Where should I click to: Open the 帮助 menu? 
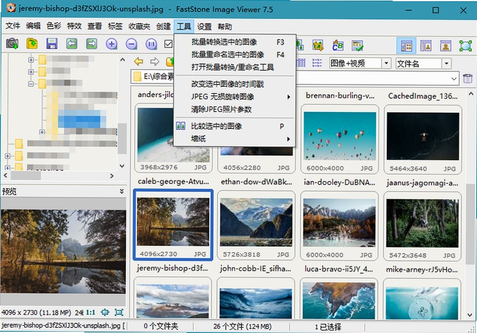pos(225,27)
